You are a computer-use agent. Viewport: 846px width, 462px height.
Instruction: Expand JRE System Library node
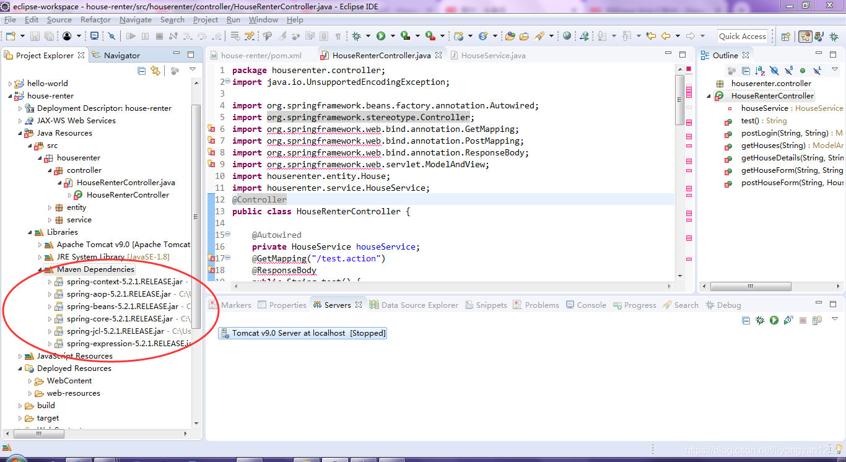[x=40, y=257]
